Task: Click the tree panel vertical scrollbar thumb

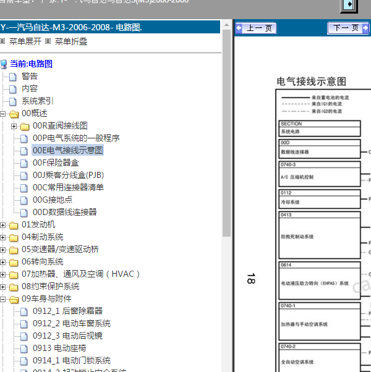Action: (227, 133)
